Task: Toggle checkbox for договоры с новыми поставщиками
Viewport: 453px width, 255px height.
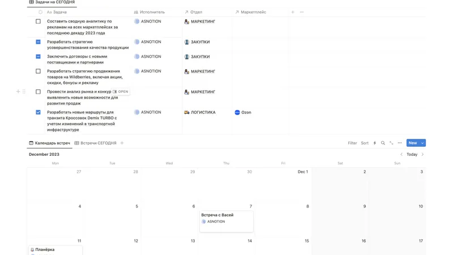Action: [x=38, y=56]
